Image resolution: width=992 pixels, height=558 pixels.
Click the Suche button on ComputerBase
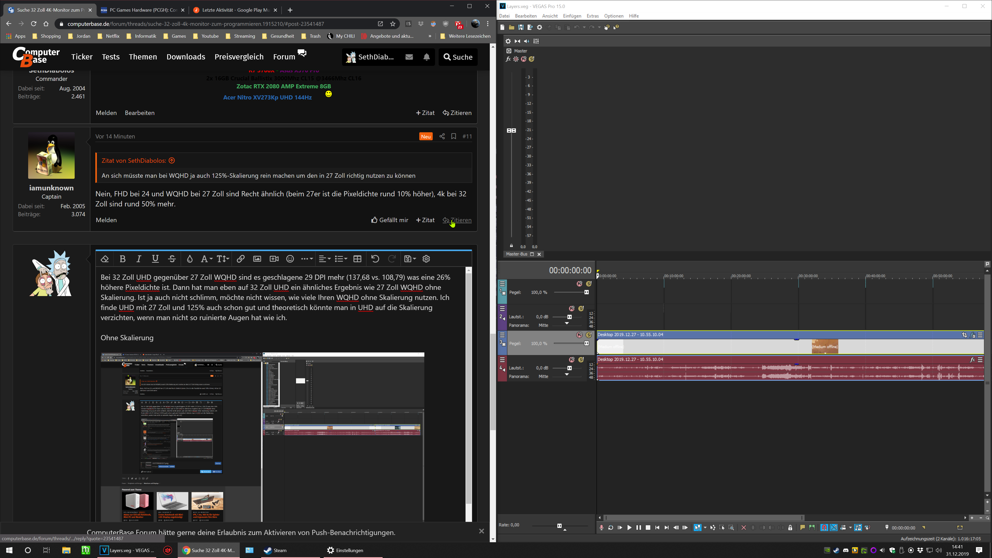click(458, 57)
